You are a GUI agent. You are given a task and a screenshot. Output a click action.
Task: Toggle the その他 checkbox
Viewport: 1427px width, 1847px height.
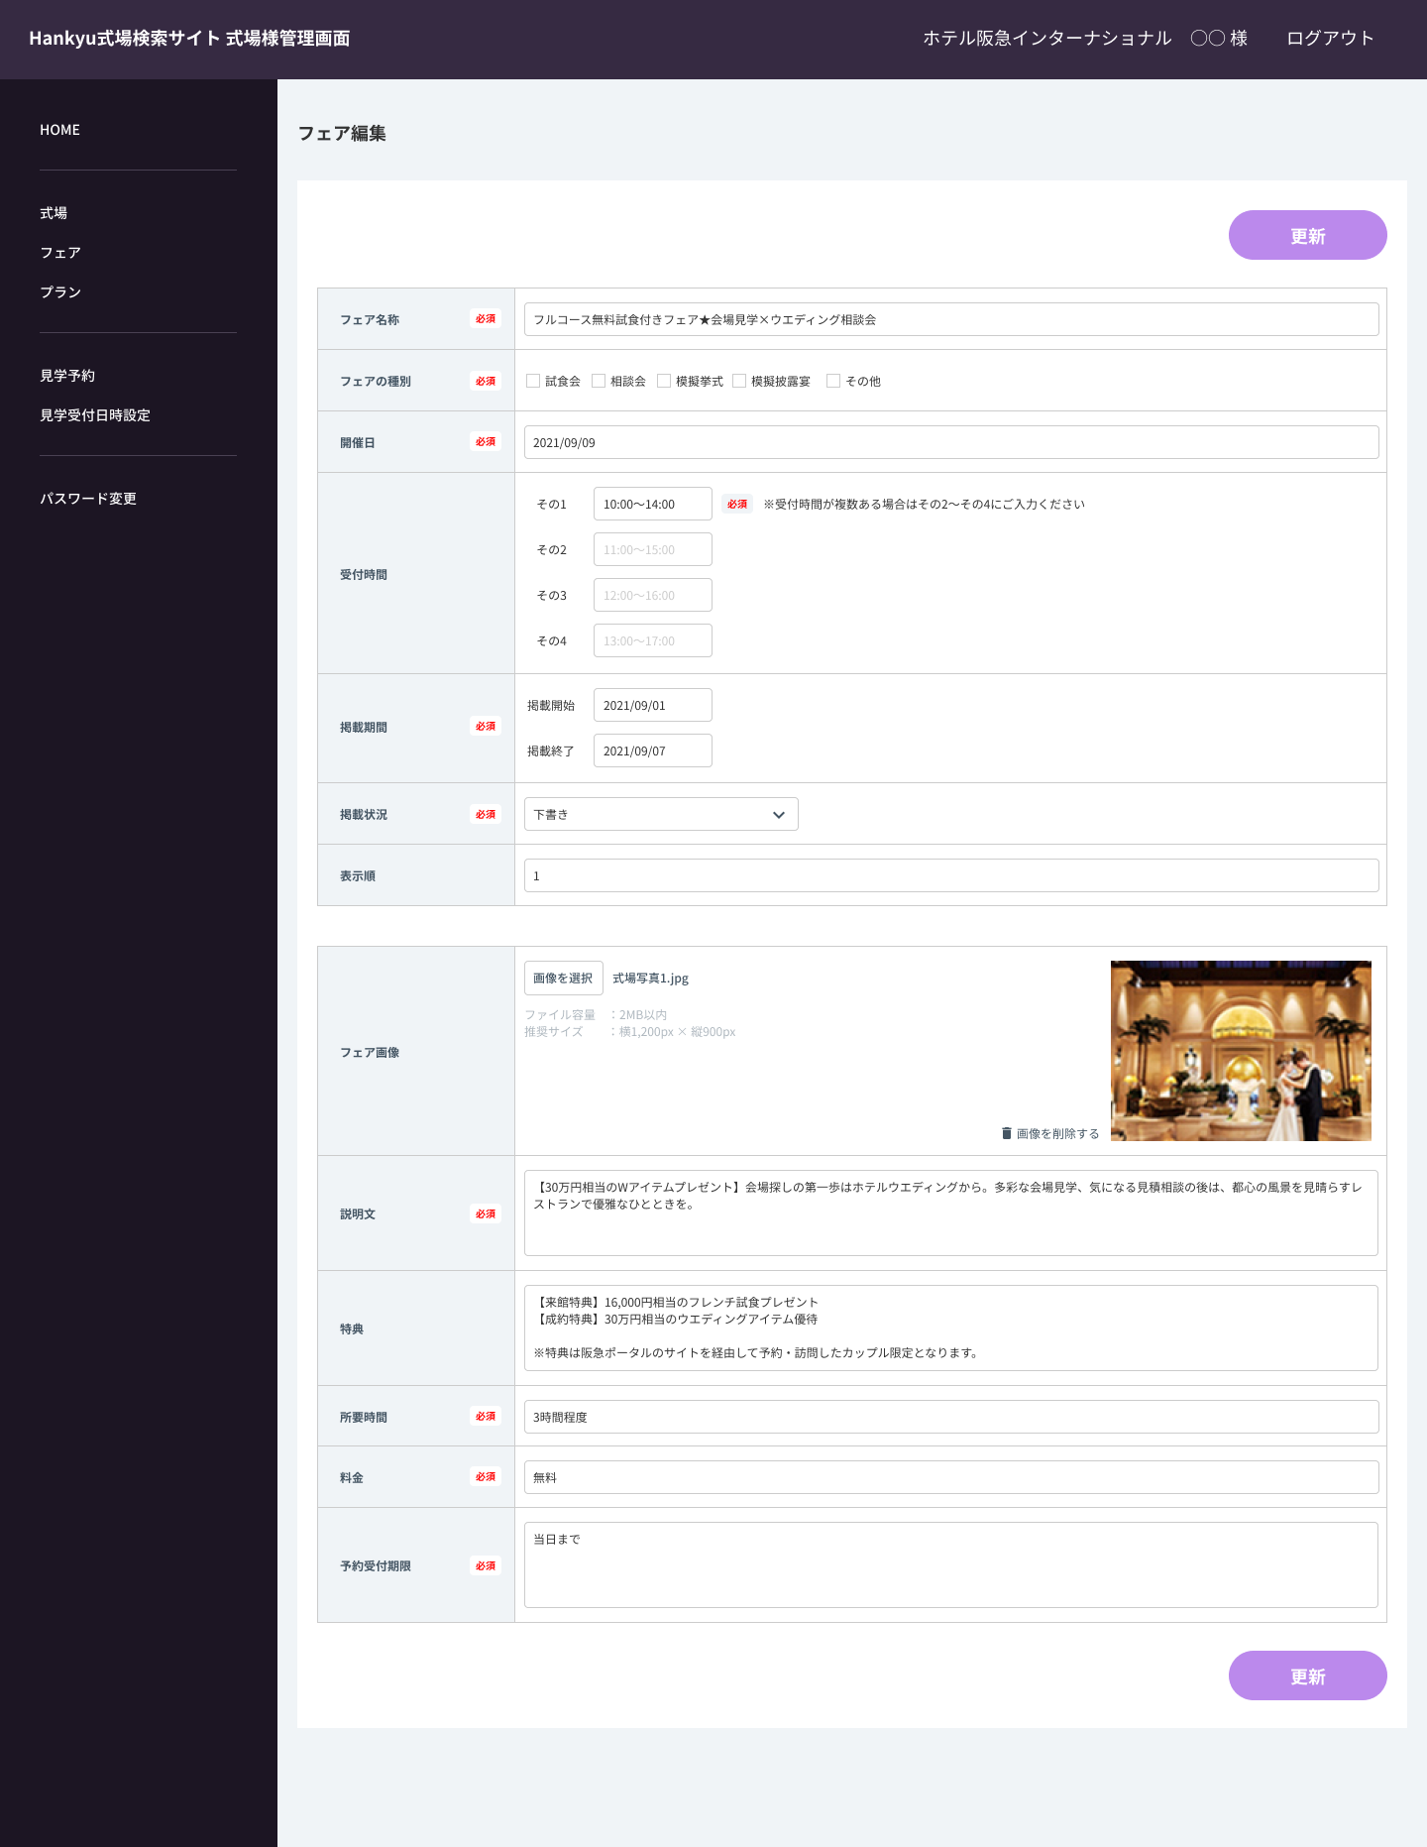click(x=833, y=381)
